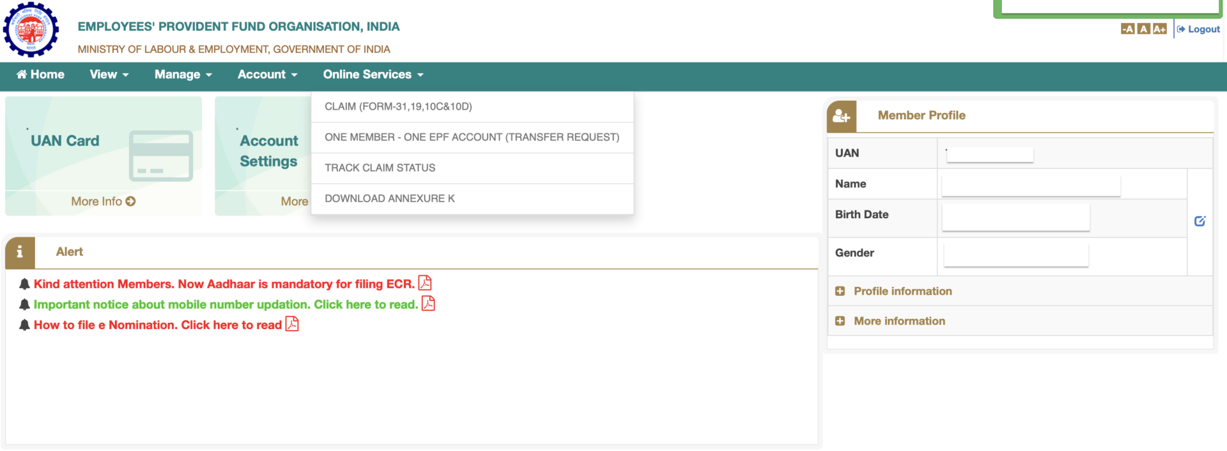This screenshot has width=1227, height=451.
Task: Click the EPFO organisation logo
Action: [31, 30]
